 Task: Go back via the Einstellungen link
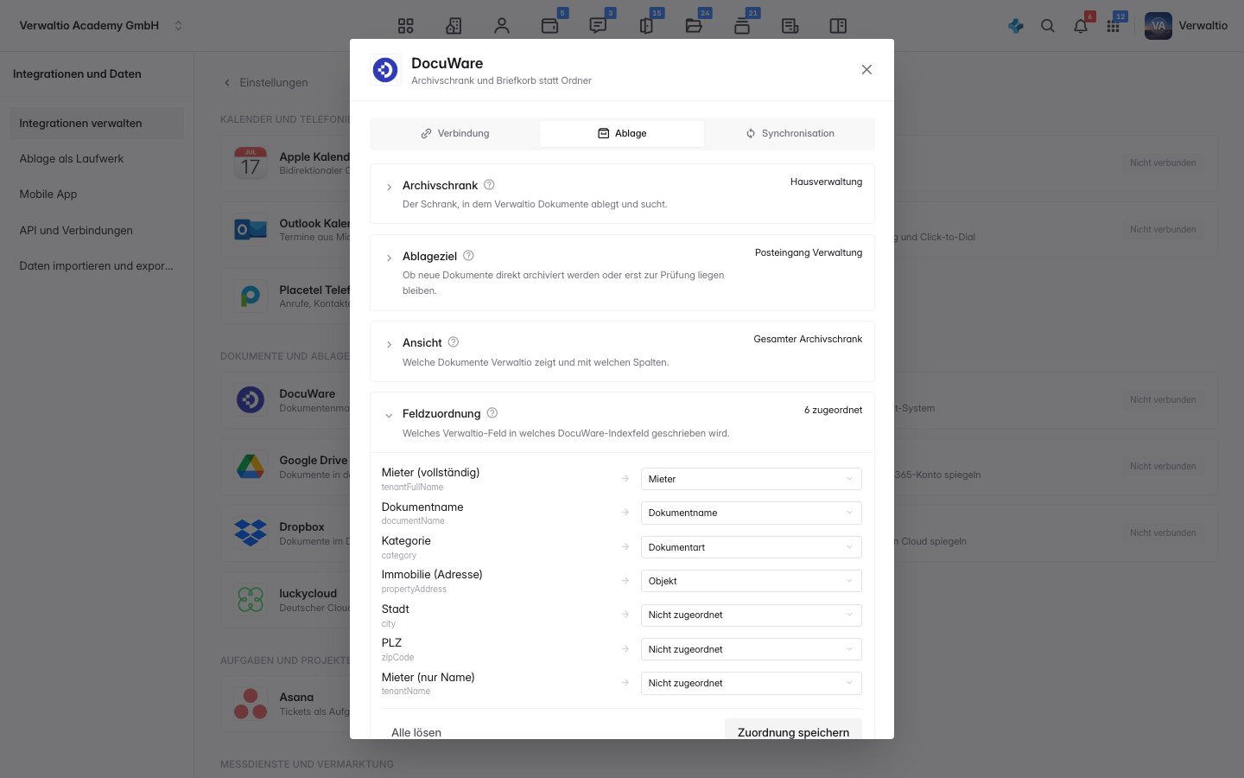pos(266,82)
